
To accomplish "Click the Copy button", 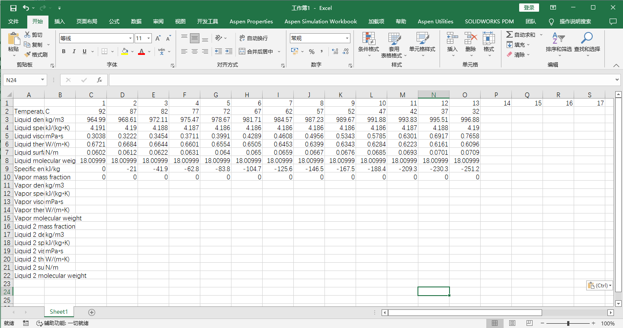I will [x=34, y=45].
